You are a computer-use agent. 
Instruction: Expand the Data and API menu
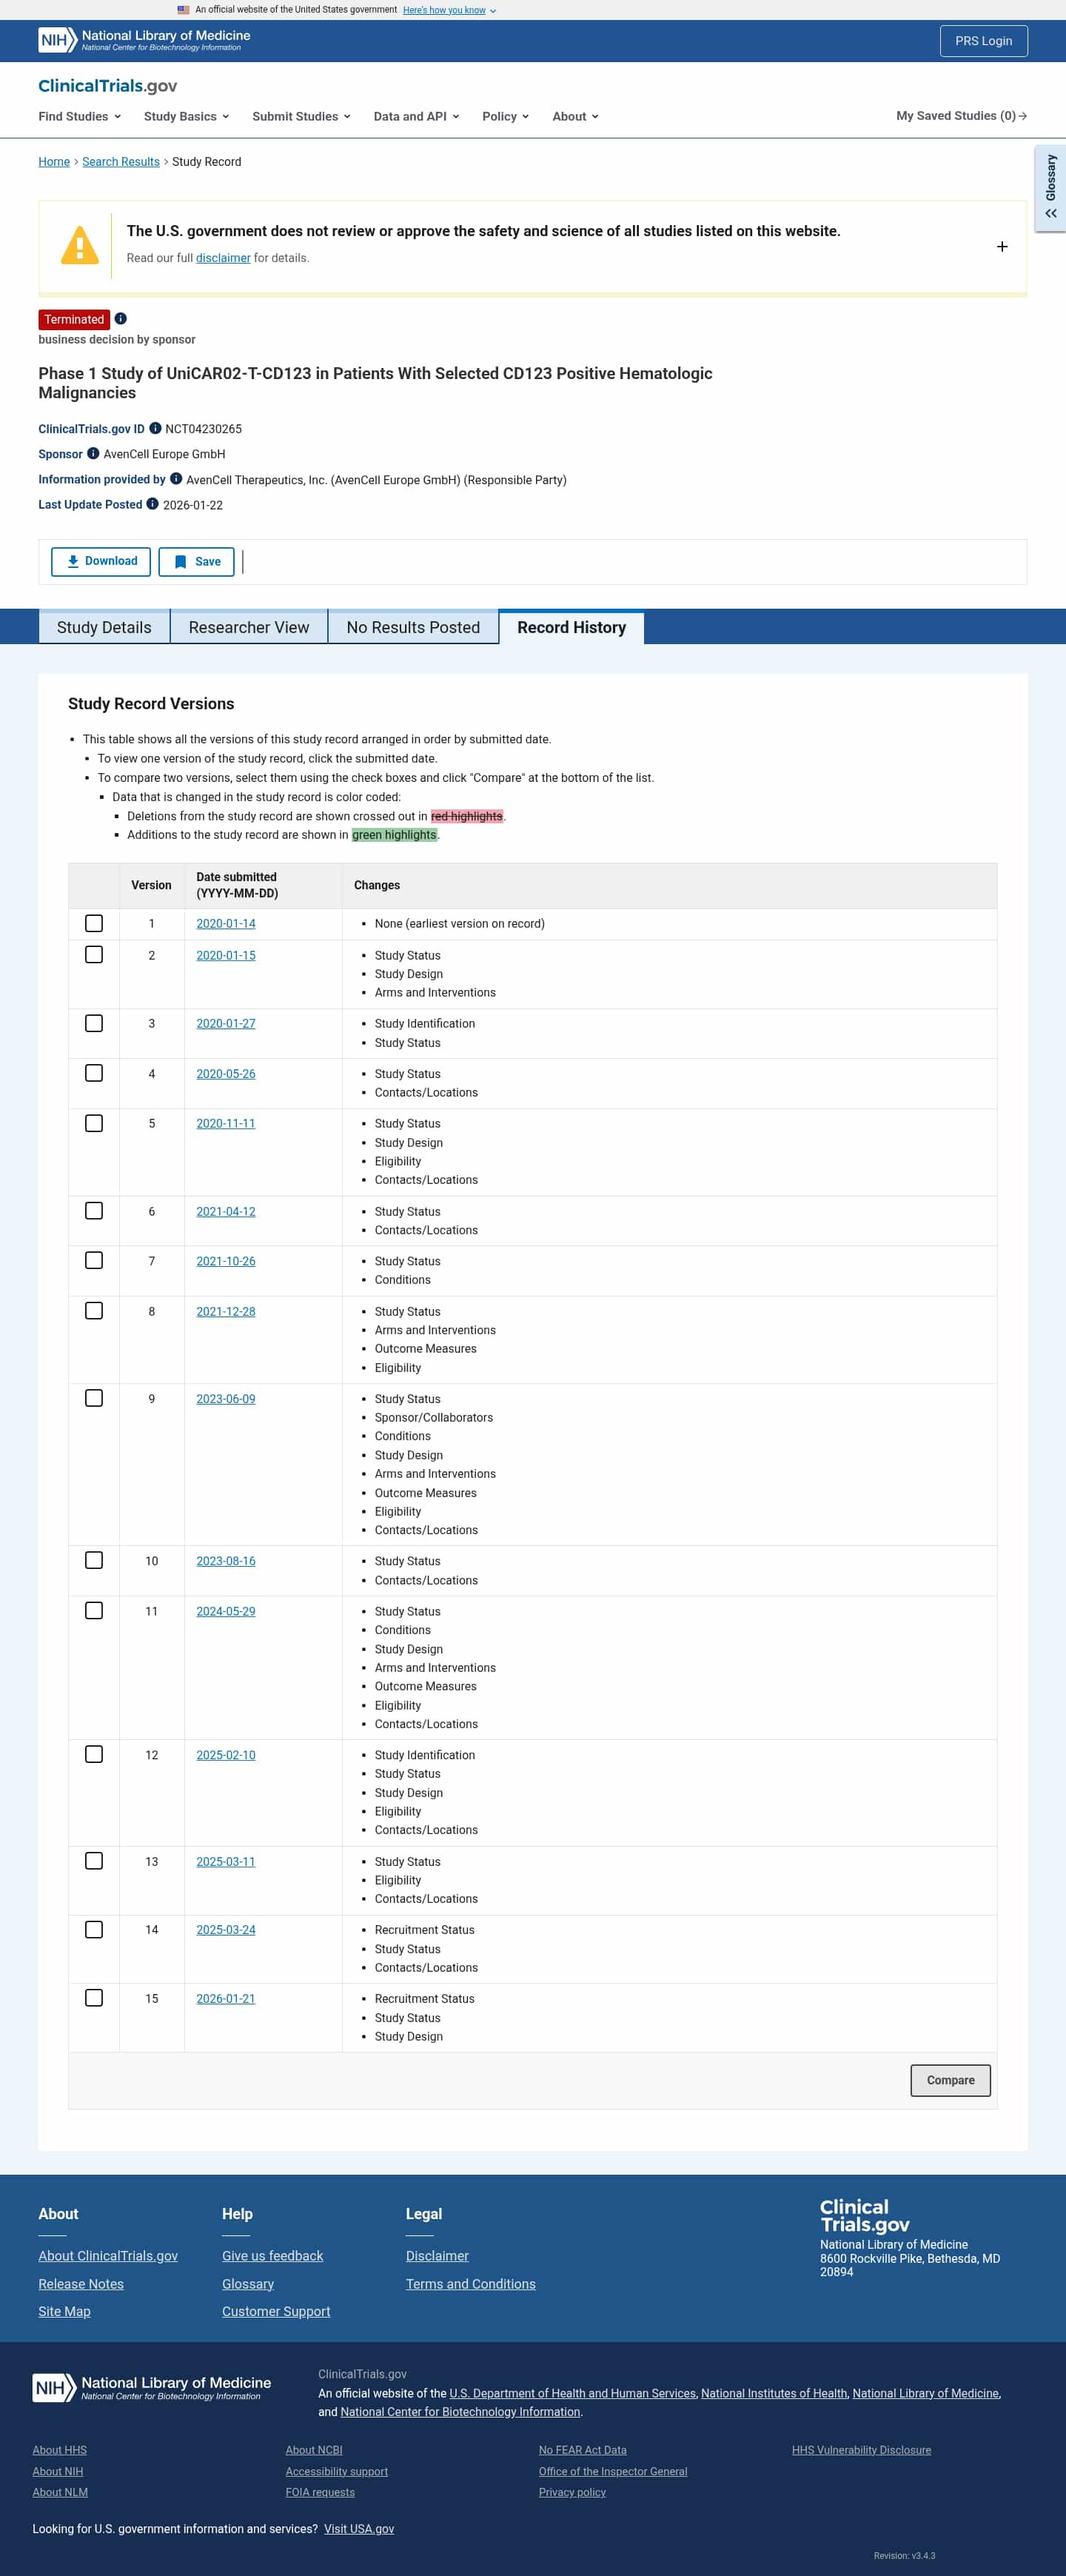416,116
